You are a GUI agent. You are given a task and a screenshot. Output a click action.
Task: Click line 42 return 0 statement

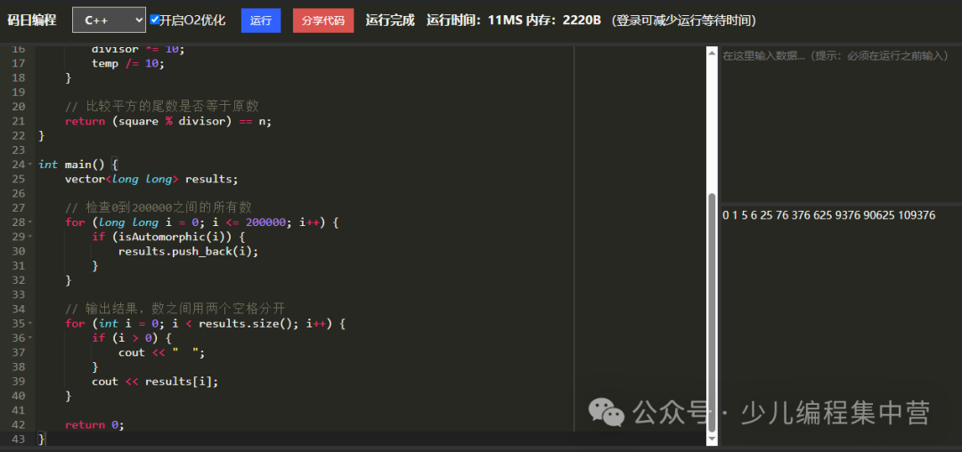pos(94,424)
